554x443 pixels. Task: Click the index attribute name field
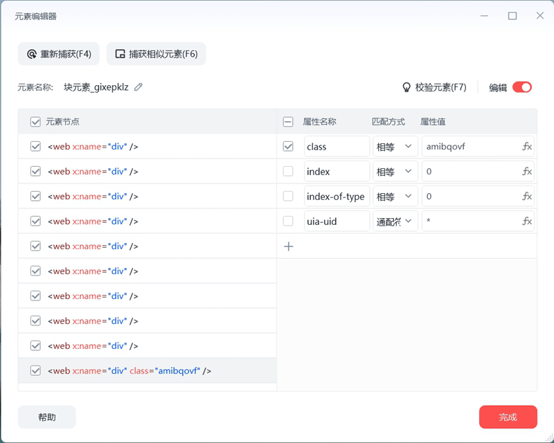coord(337,172)
